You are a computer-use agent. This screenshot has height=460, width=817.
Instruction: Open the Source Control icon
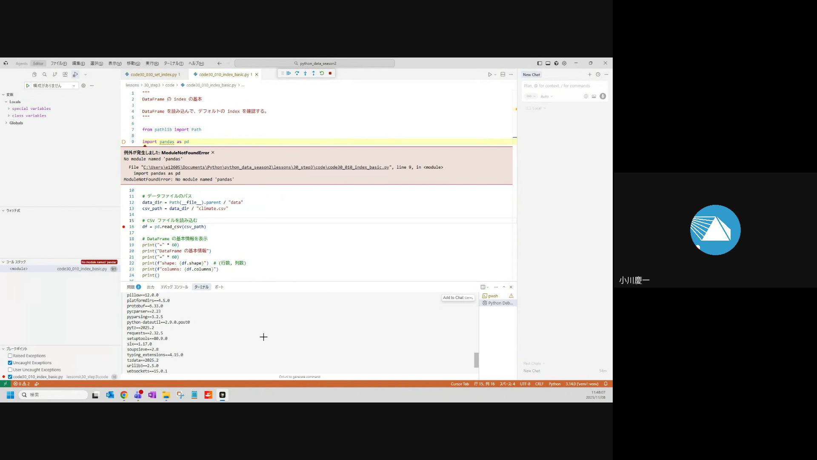tap(54, 75)
